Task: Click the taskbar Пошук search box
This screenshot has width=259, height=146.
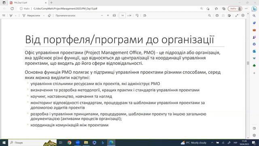Action: click(x=32, y=142)
